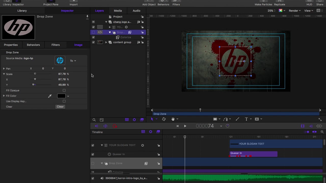326x183 pixels.
Task: Enable Fill Opaque checkbox
Action: click(x=64, y=90)
